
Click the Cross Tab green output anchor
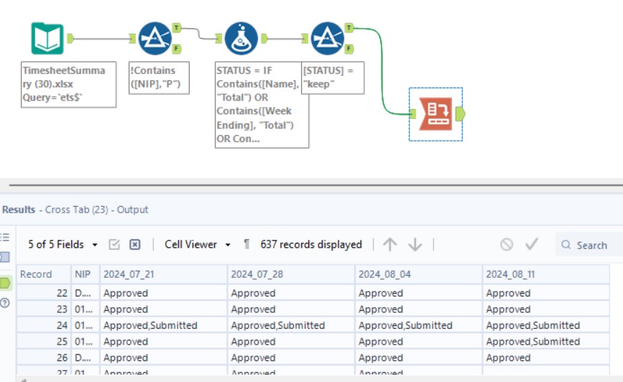(461, 114)
